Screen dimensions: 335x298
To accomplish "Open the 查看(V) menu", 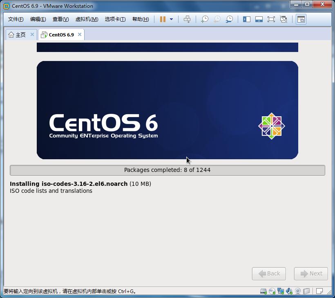I will [61, 19].
